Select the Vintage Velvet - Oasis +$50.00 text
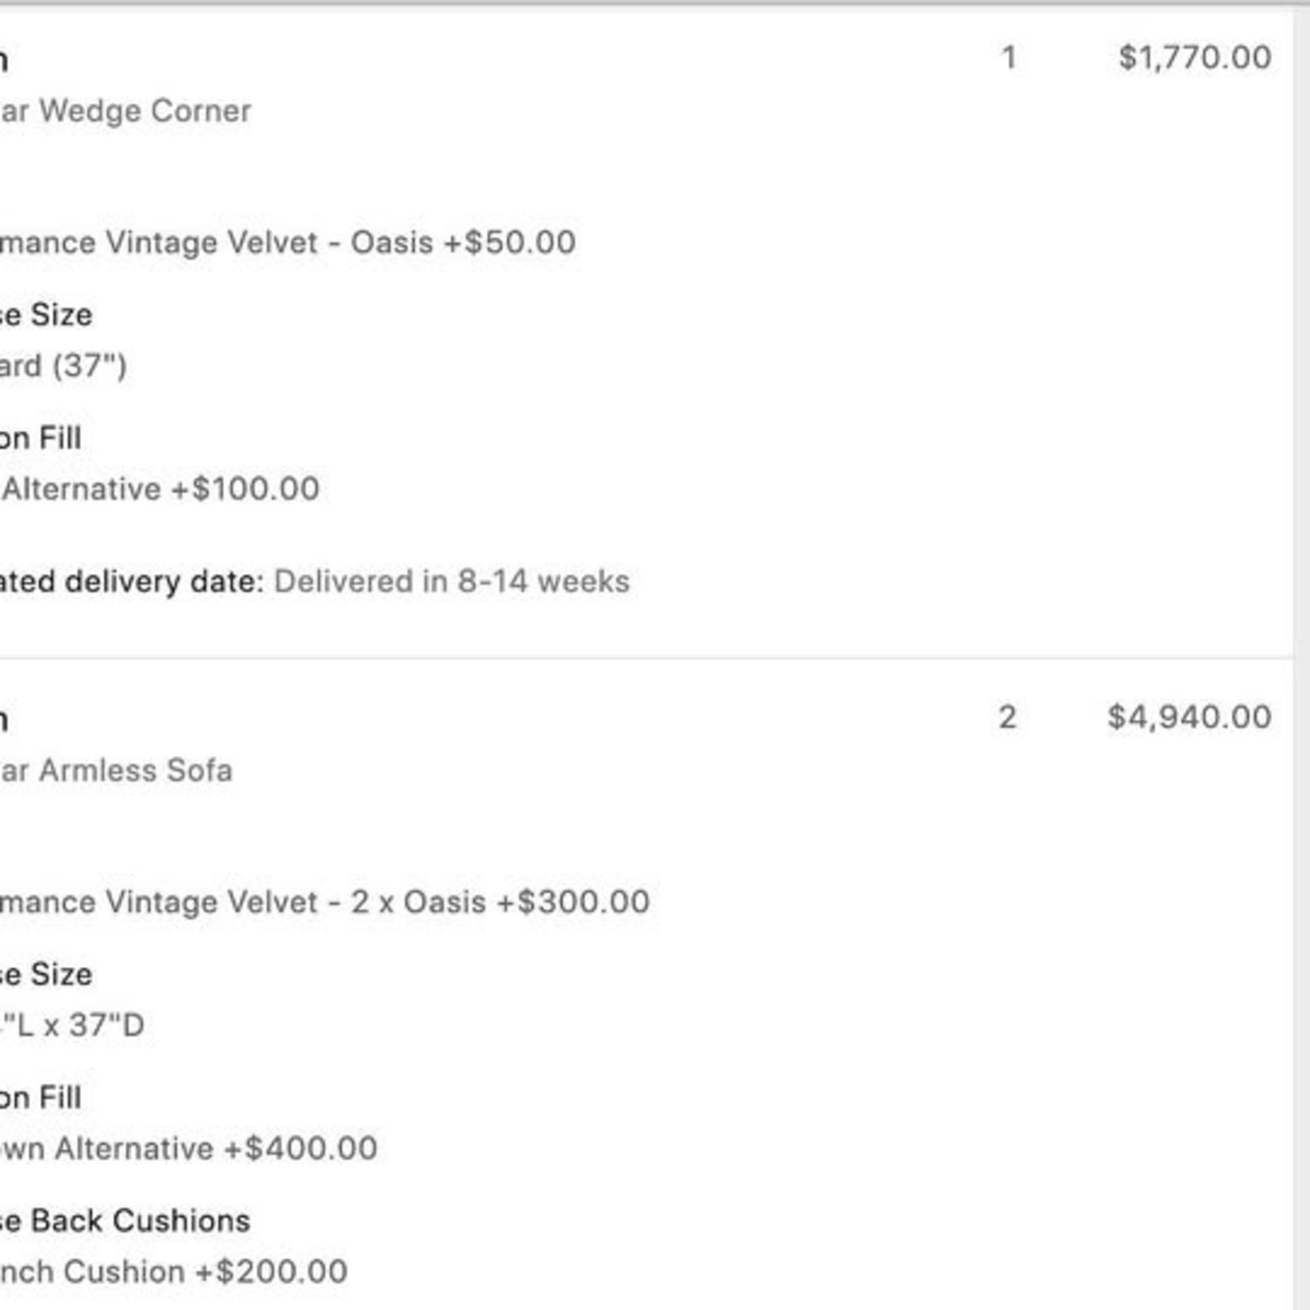The image size is (1310, 1310). pos(341,242)
